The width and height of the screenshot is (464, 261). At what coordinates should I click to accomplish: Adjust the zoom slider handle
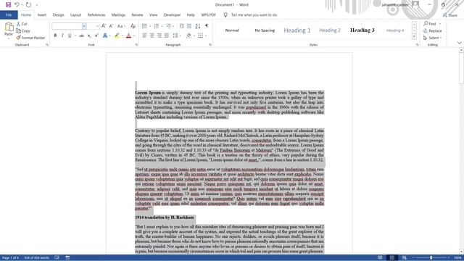pyautogui.click(x=431, y=258)
